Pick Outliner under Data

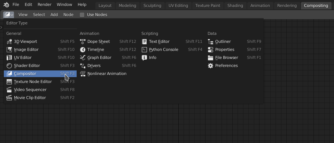click(x=234, y=42)
